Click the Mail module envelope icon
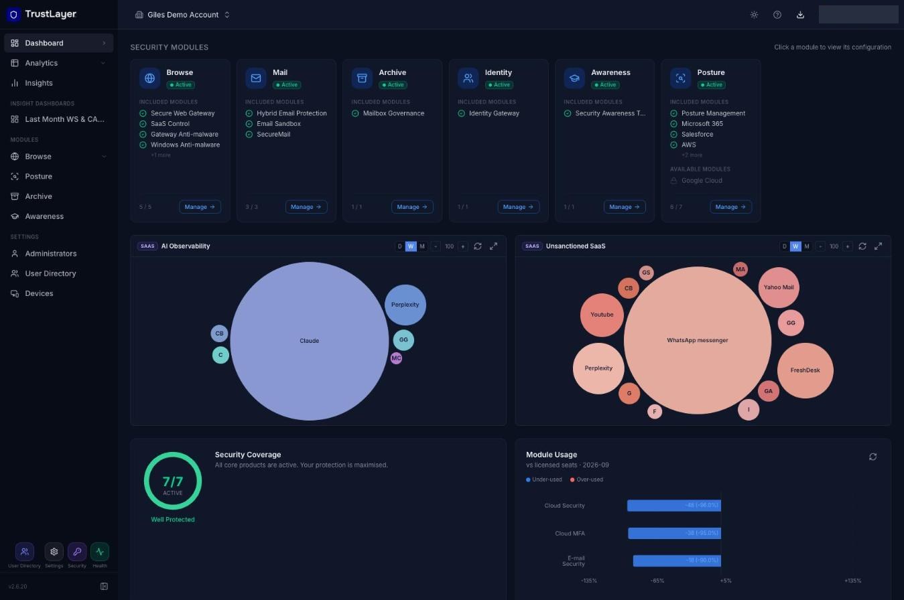 coord(256,78)
